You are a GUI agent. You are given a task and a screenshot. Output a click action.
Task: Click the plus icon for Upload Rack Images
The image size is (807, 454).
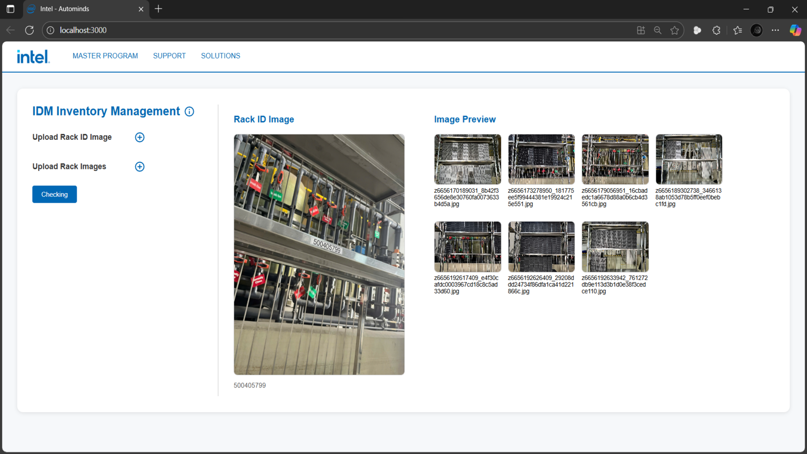pyautogui.click(x=140, y=166)
